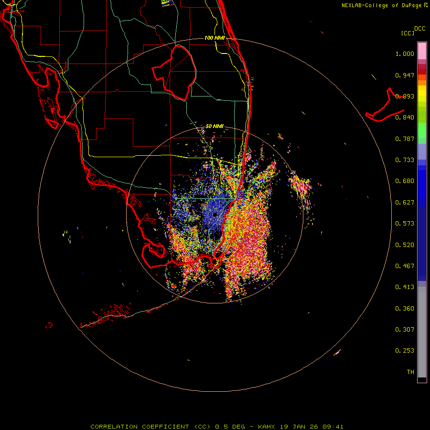Viewport: 430px width, 430px height.
Task: Click the 0.467 scale value
Action: (x=405, y=266)
